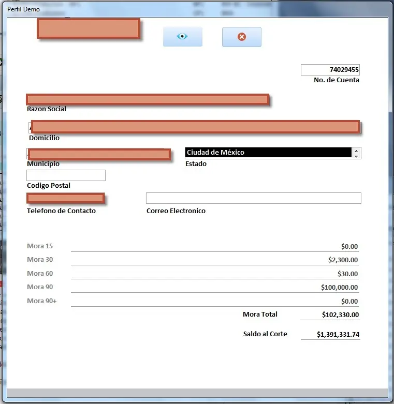
Task: Click the Correo Electronico input field
Action: tap(254, 198)
